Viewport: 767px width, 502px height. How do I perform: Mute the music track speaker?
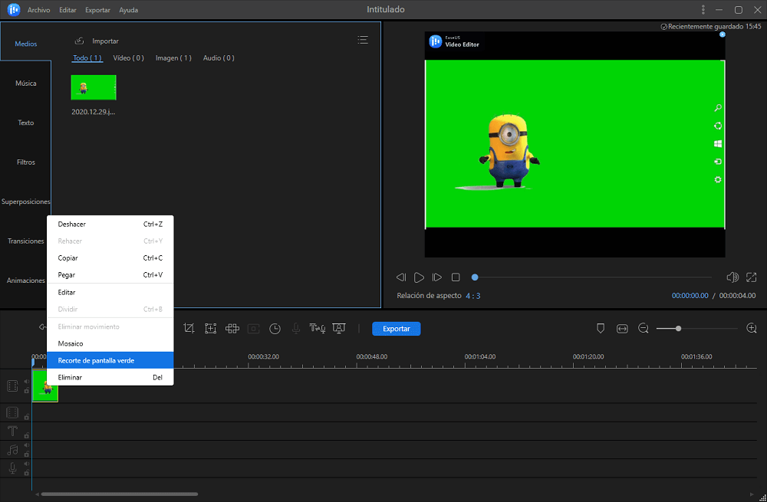pos(27,445)
